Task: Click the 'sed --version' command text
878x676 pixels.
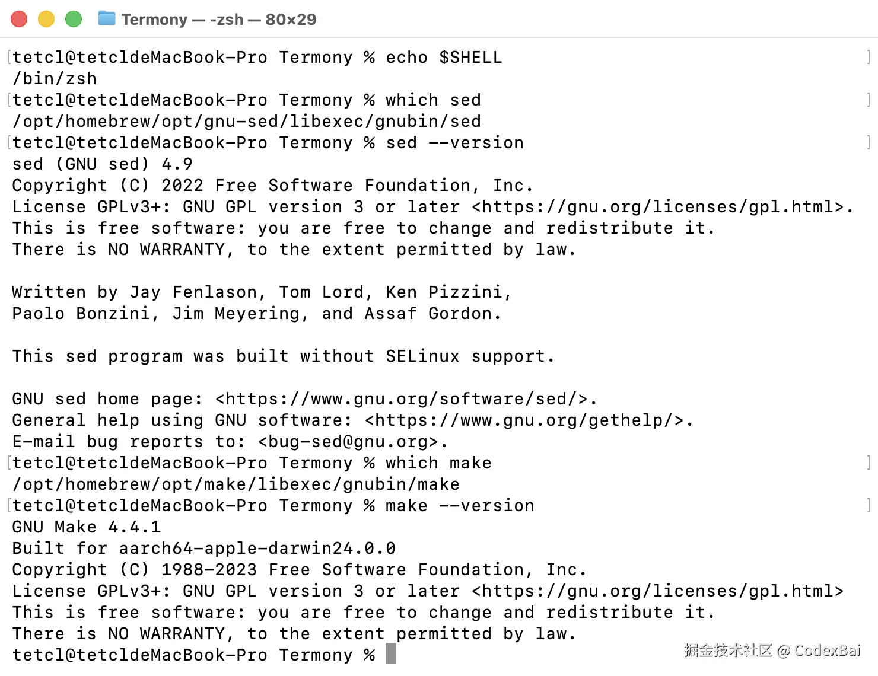Action: tap(454, 143)
